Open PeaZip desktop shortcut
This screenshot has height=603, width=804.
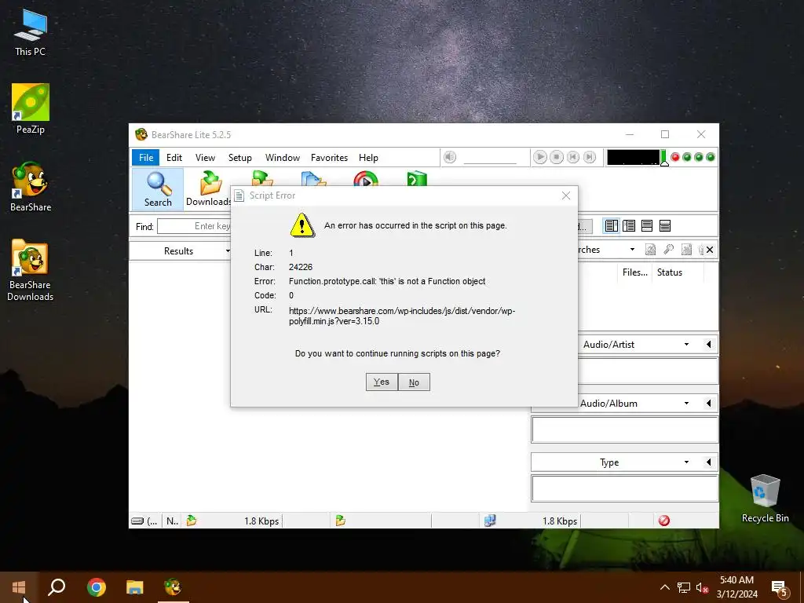point(31,108)
